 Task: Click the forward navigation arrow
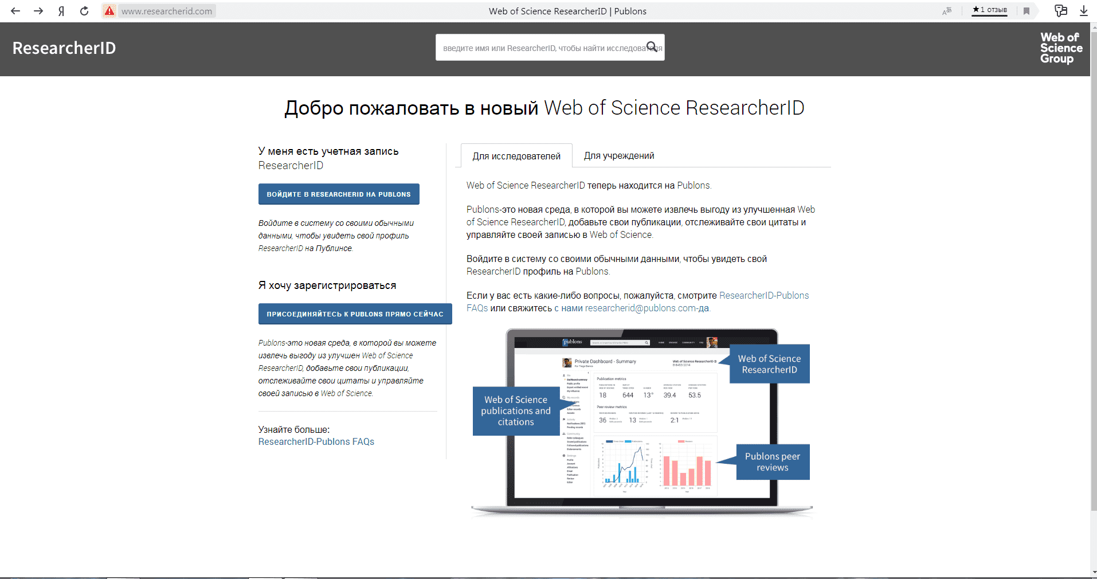coord(38,10)
